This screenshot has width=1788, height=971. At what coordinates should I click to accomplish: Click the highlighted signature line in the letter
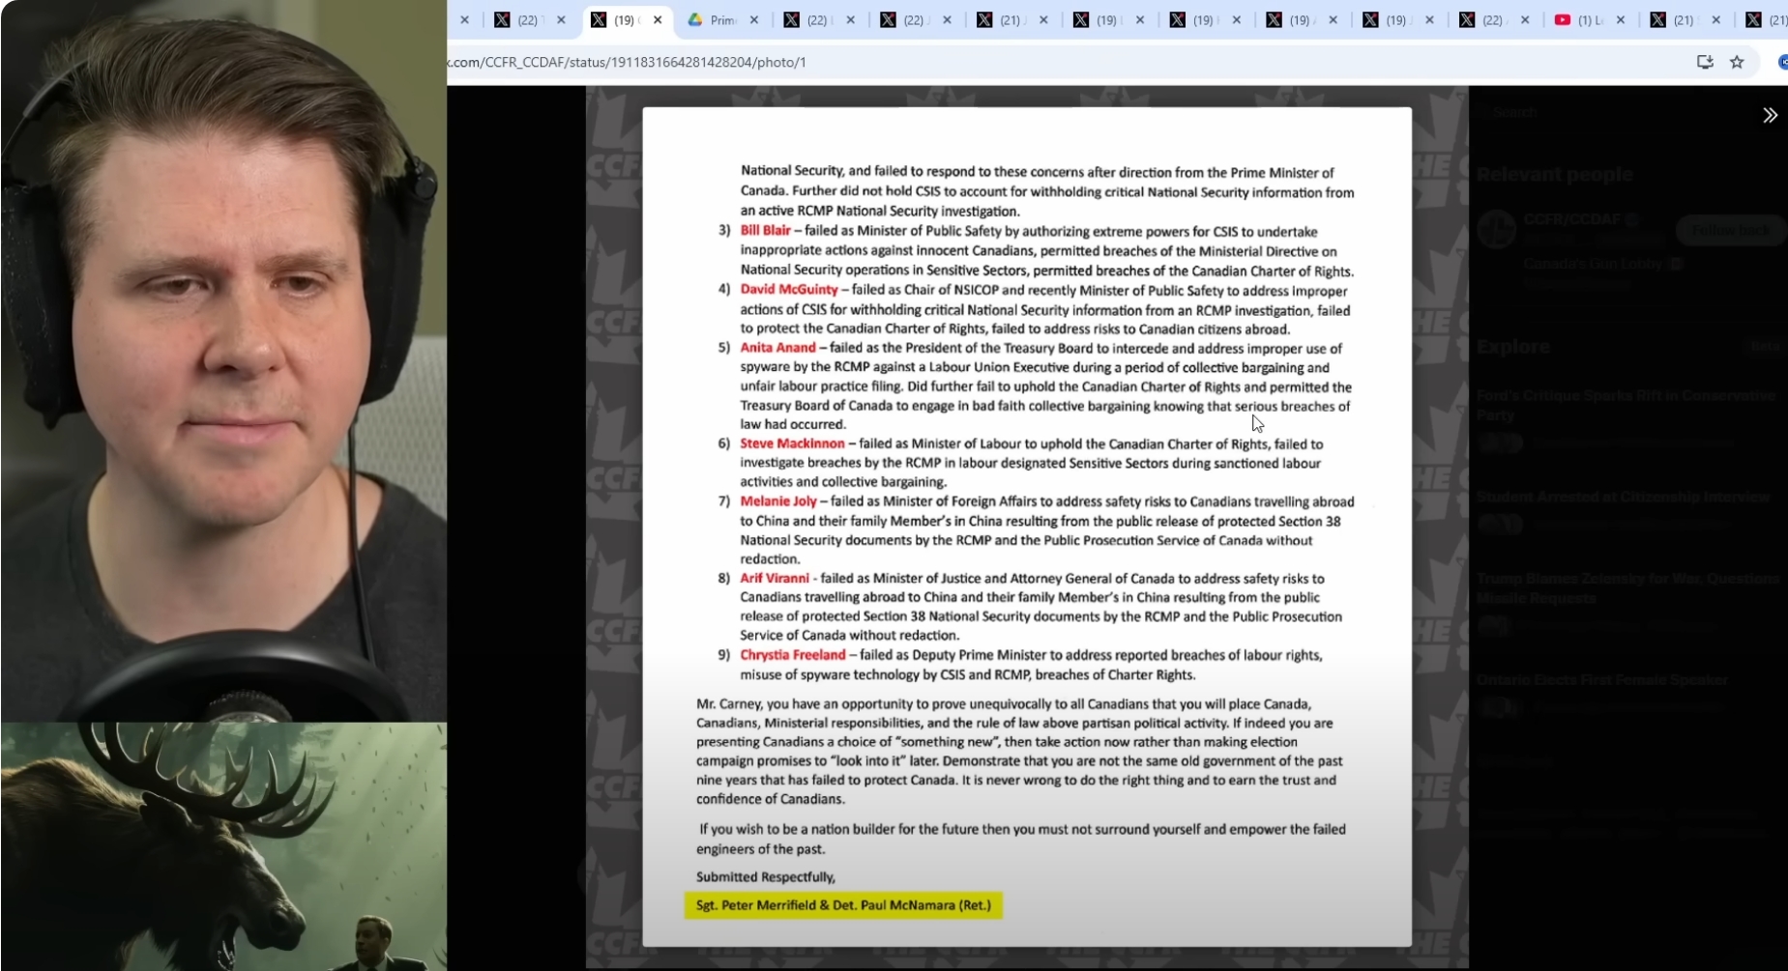(x=842, y=905)
